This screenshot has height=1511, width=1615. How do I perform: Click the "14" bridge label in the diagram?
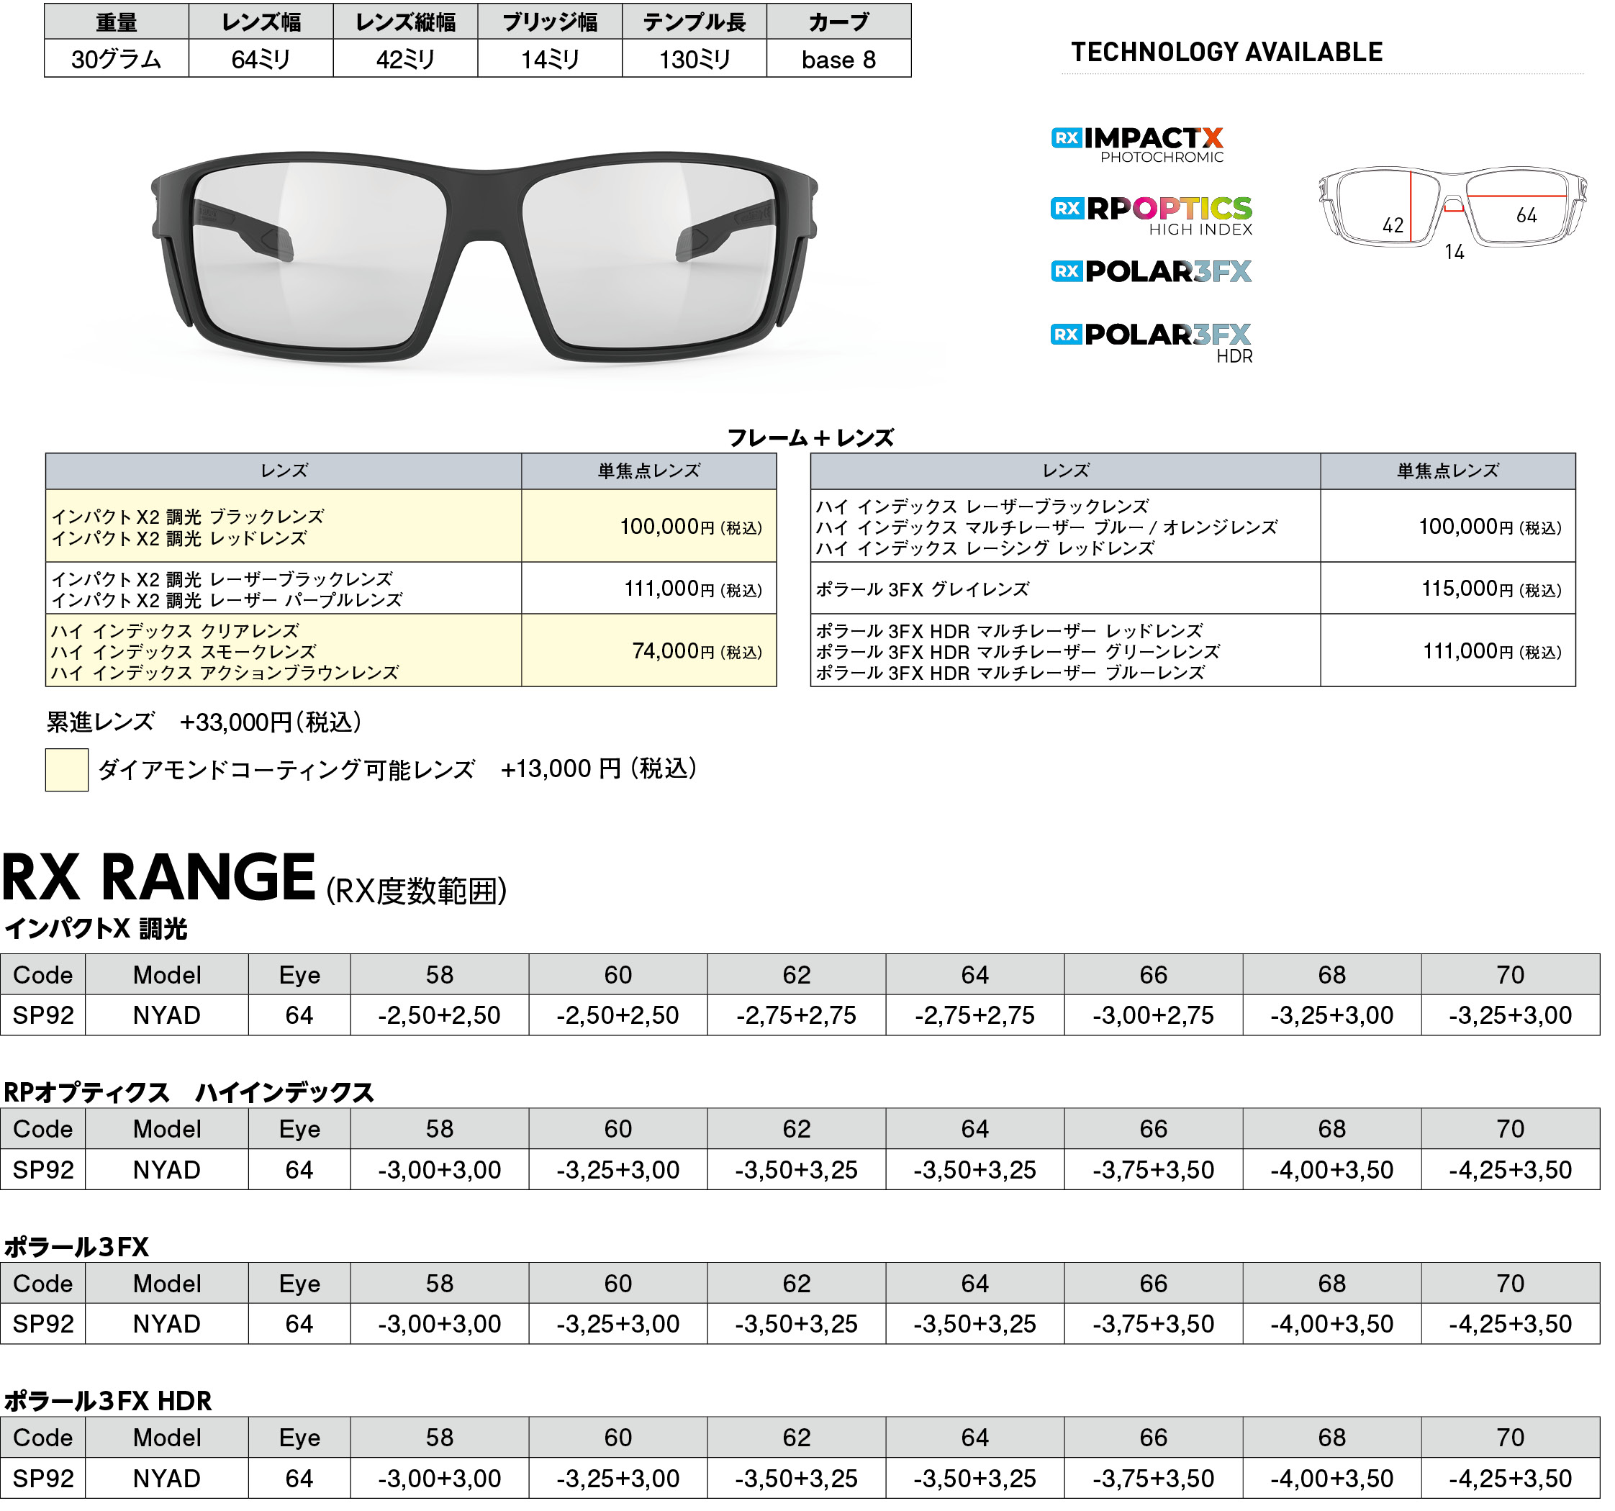[1455, 252]
